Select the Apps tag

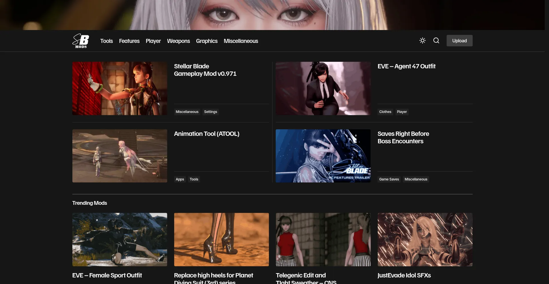(x=180, y=179)
